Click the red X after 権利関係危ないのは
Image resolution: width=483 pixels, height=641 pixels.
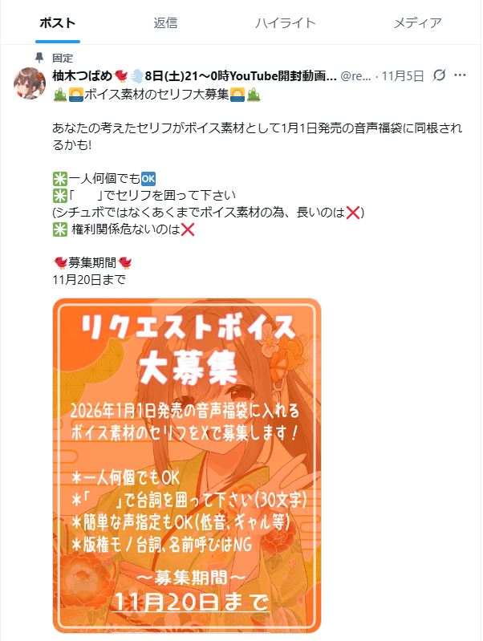(187, 229)
